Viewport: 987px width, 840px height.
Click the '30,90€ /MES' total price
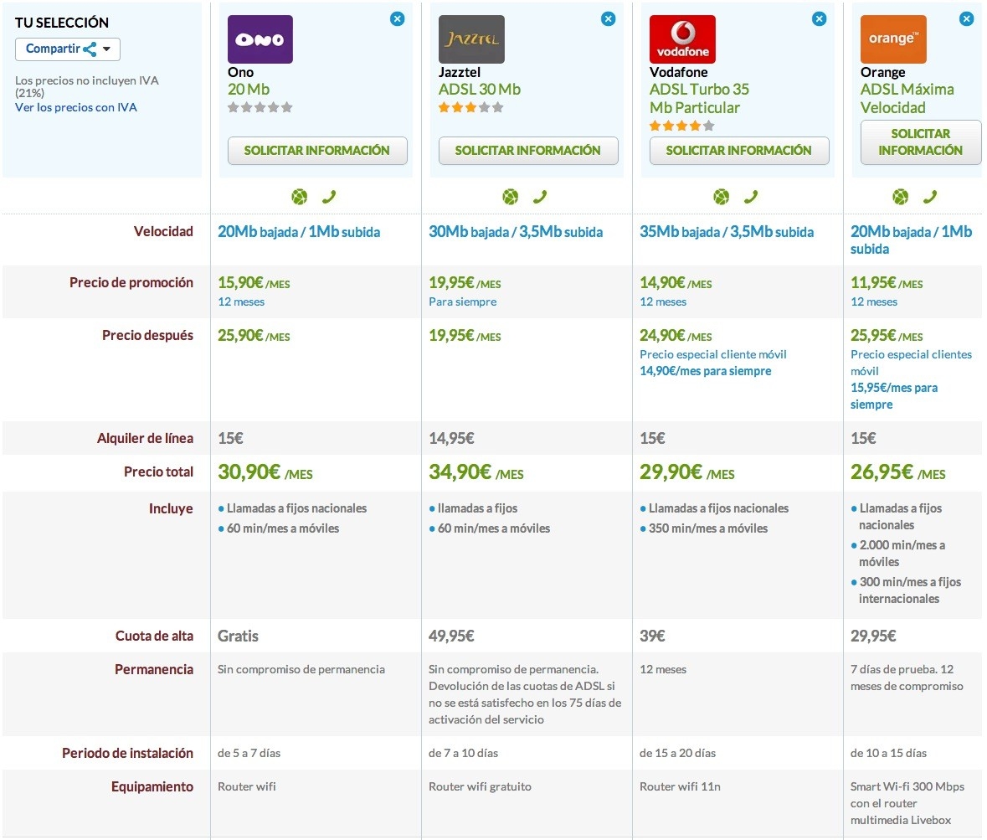pyautogui.click(x=265, y=472)
